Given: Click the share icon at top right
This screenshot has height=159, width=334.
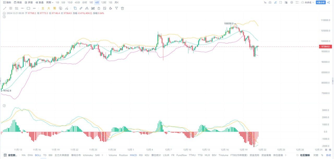Looking at the screenshot, I should point(328,2).
